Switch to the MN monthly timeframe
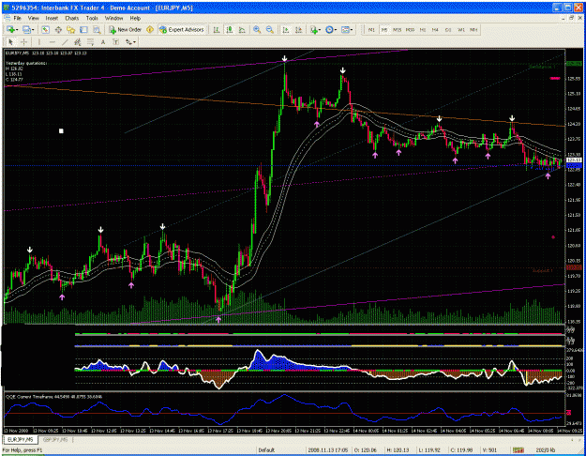The image size is (586, 456). click(x=473, y=30)
